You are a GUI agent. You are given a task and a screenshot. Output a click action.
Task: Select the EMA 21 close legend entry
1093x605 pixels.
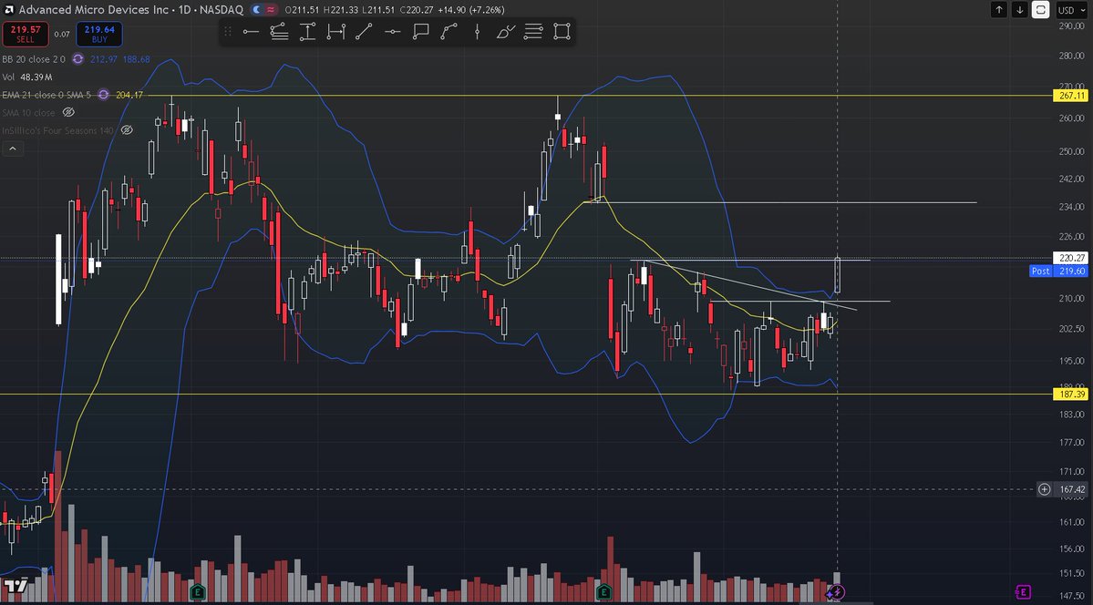point(46,95)
